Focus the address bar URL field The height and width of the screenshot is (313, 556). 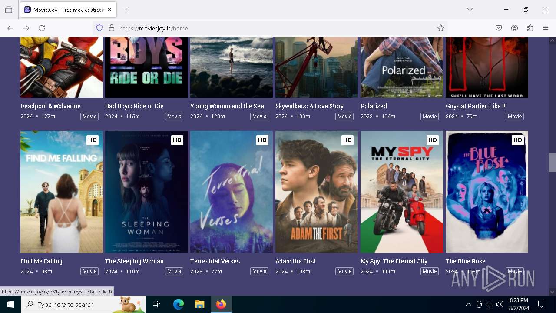pos(269,28)
